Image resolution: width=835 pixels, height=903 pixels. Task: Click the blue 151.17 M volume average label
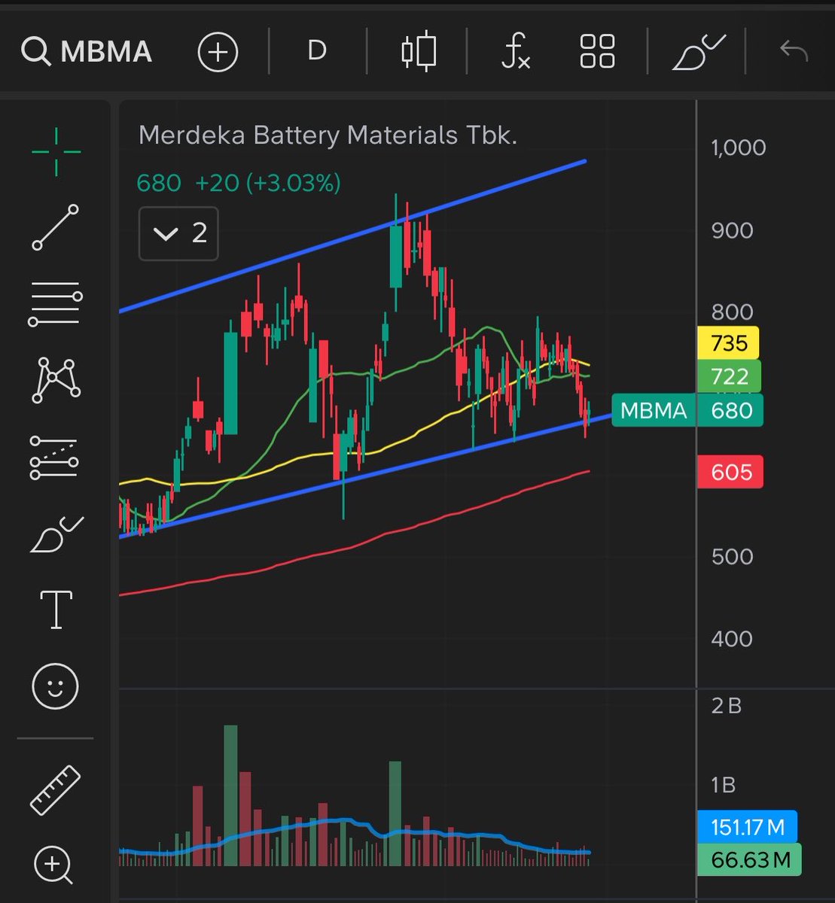tap(747, 828)
